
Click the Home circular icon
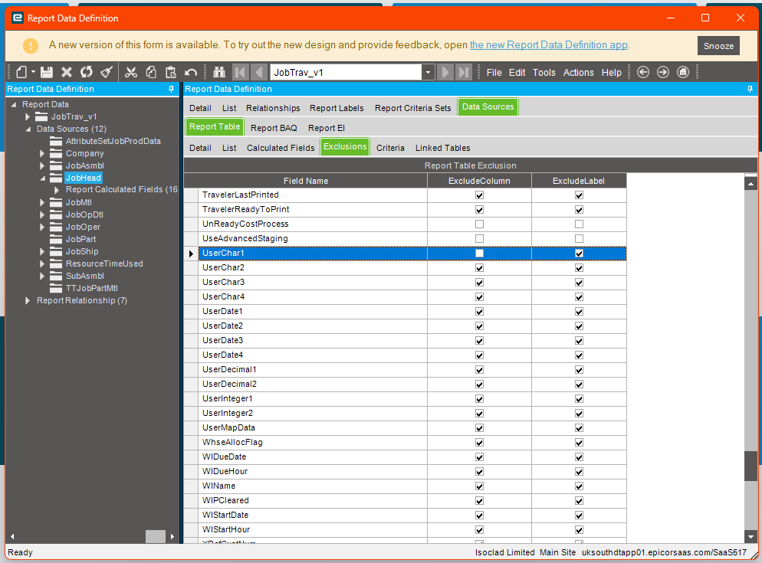click(x=683, y=72)
